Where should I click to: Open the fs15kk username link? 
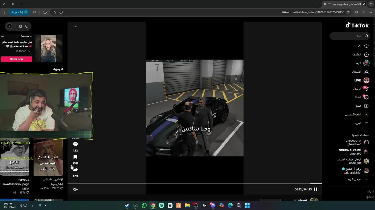tap(25, 189)
